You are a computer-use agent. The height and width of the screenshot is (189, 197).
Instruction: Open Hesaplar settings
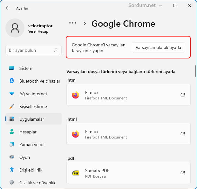(x=34, y=132)
